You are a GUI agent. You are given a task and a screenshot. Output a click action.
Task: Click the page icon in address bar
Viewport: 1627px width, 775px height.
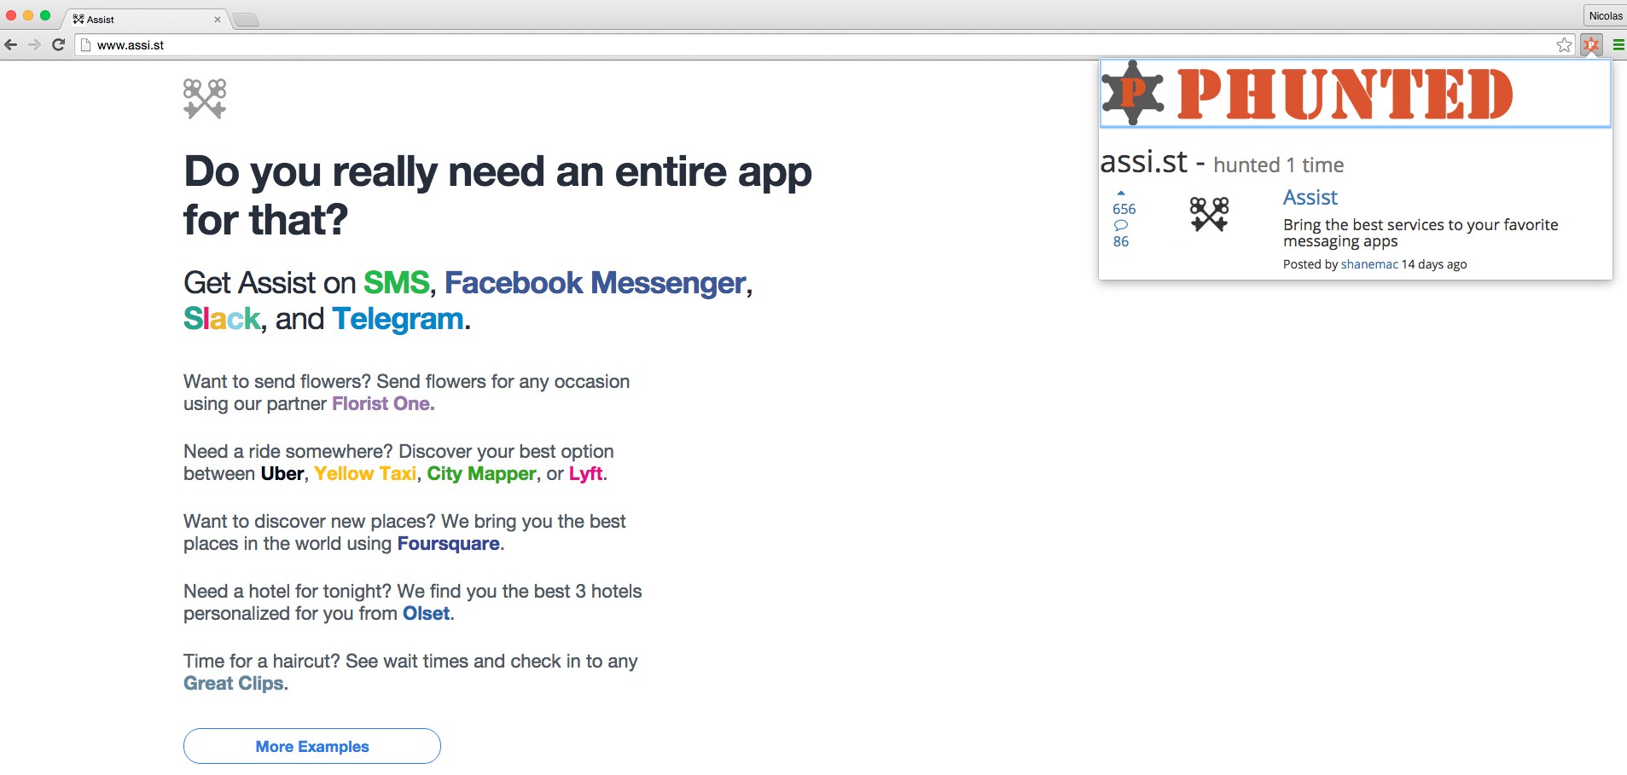tap(85, 44)
